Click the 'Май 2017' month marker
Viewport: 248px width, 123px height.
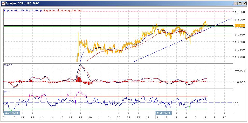164,113
